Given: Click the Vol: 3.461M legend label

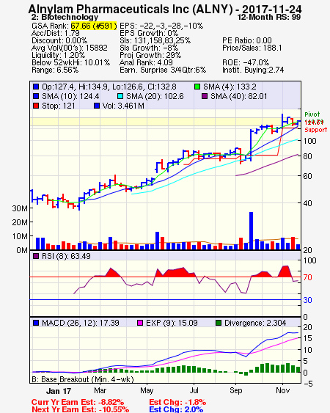Looking at the screenshot, I should [123, 106].
